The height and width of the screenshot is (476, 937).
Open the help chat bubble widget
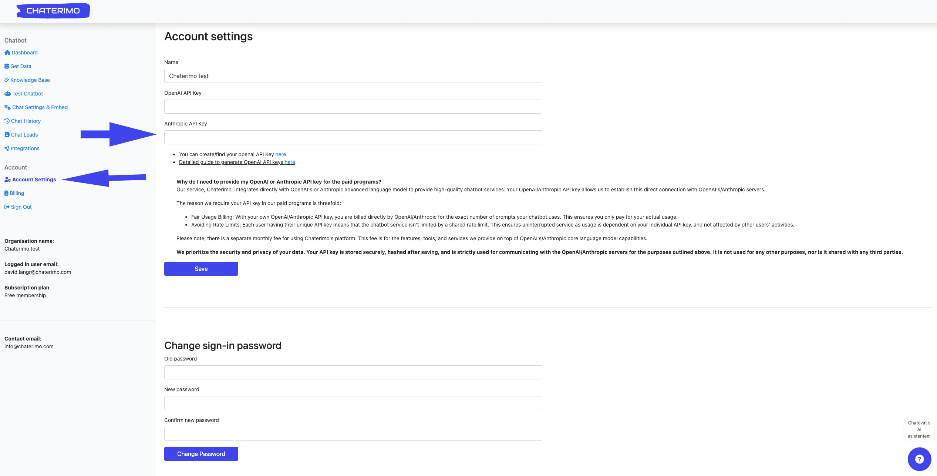919,459
